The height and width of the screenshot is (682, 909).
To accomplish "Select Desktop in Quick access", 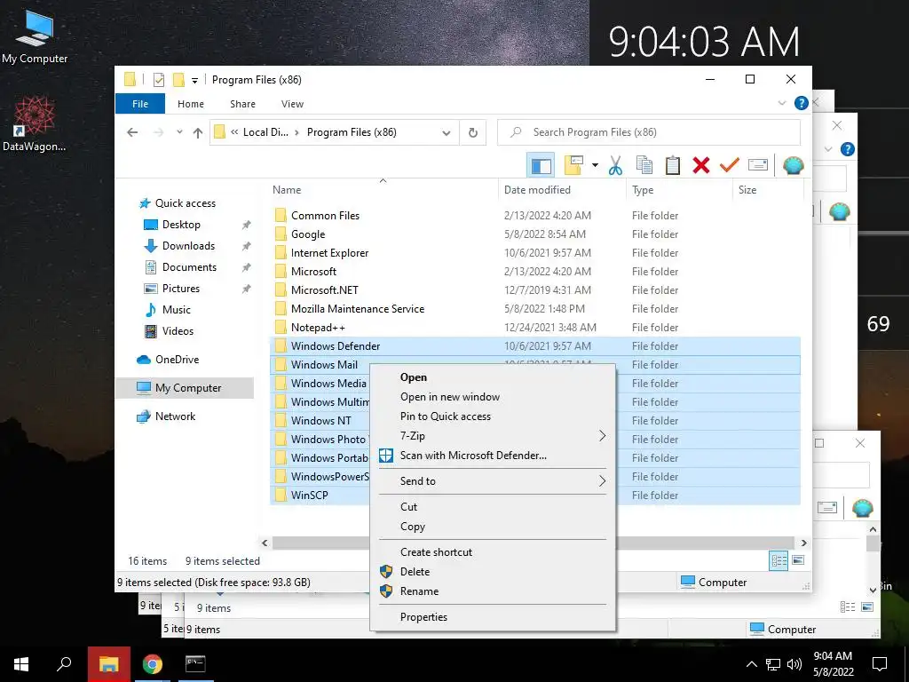I will 181,225.
